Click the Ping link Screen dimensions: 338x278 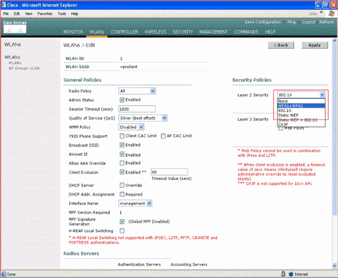tap(292, 22)
